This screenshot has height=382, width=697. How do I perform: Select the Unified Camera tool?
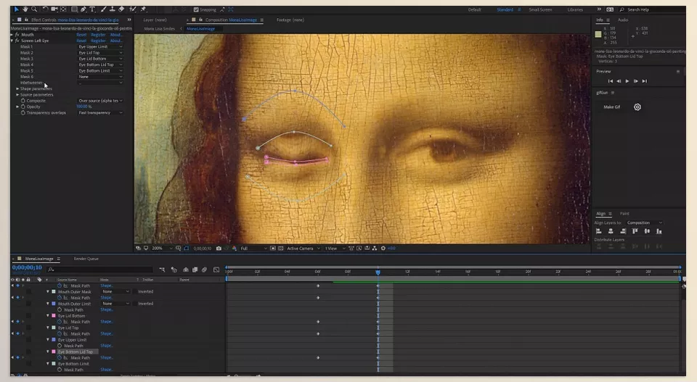coord(54,9)
